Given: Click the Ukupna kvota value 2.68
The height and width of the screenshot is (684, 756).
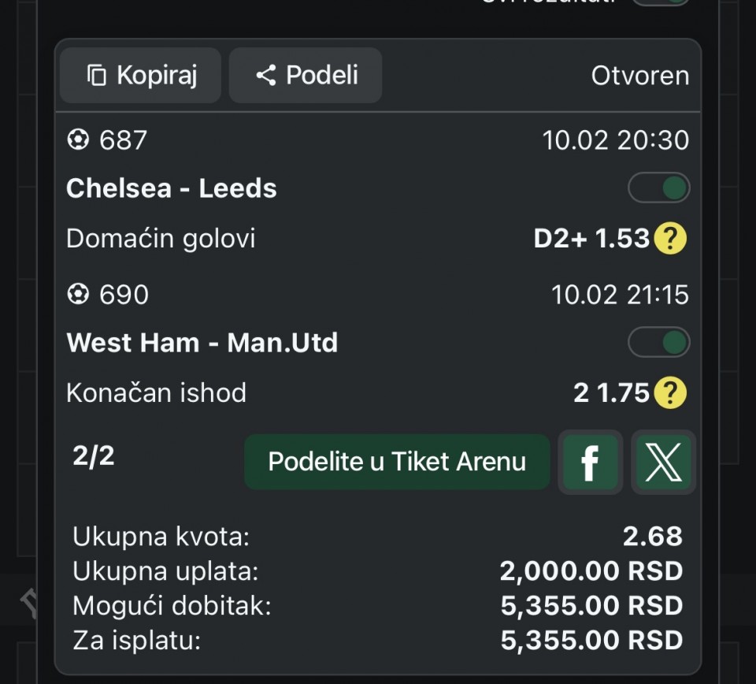Looking at the screenshot, I should tap(652, 537).
